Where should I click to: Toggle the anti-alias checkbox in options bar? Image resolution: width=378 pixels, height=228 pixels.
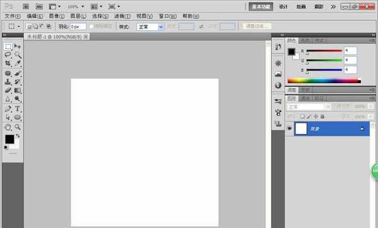(91, 26)
